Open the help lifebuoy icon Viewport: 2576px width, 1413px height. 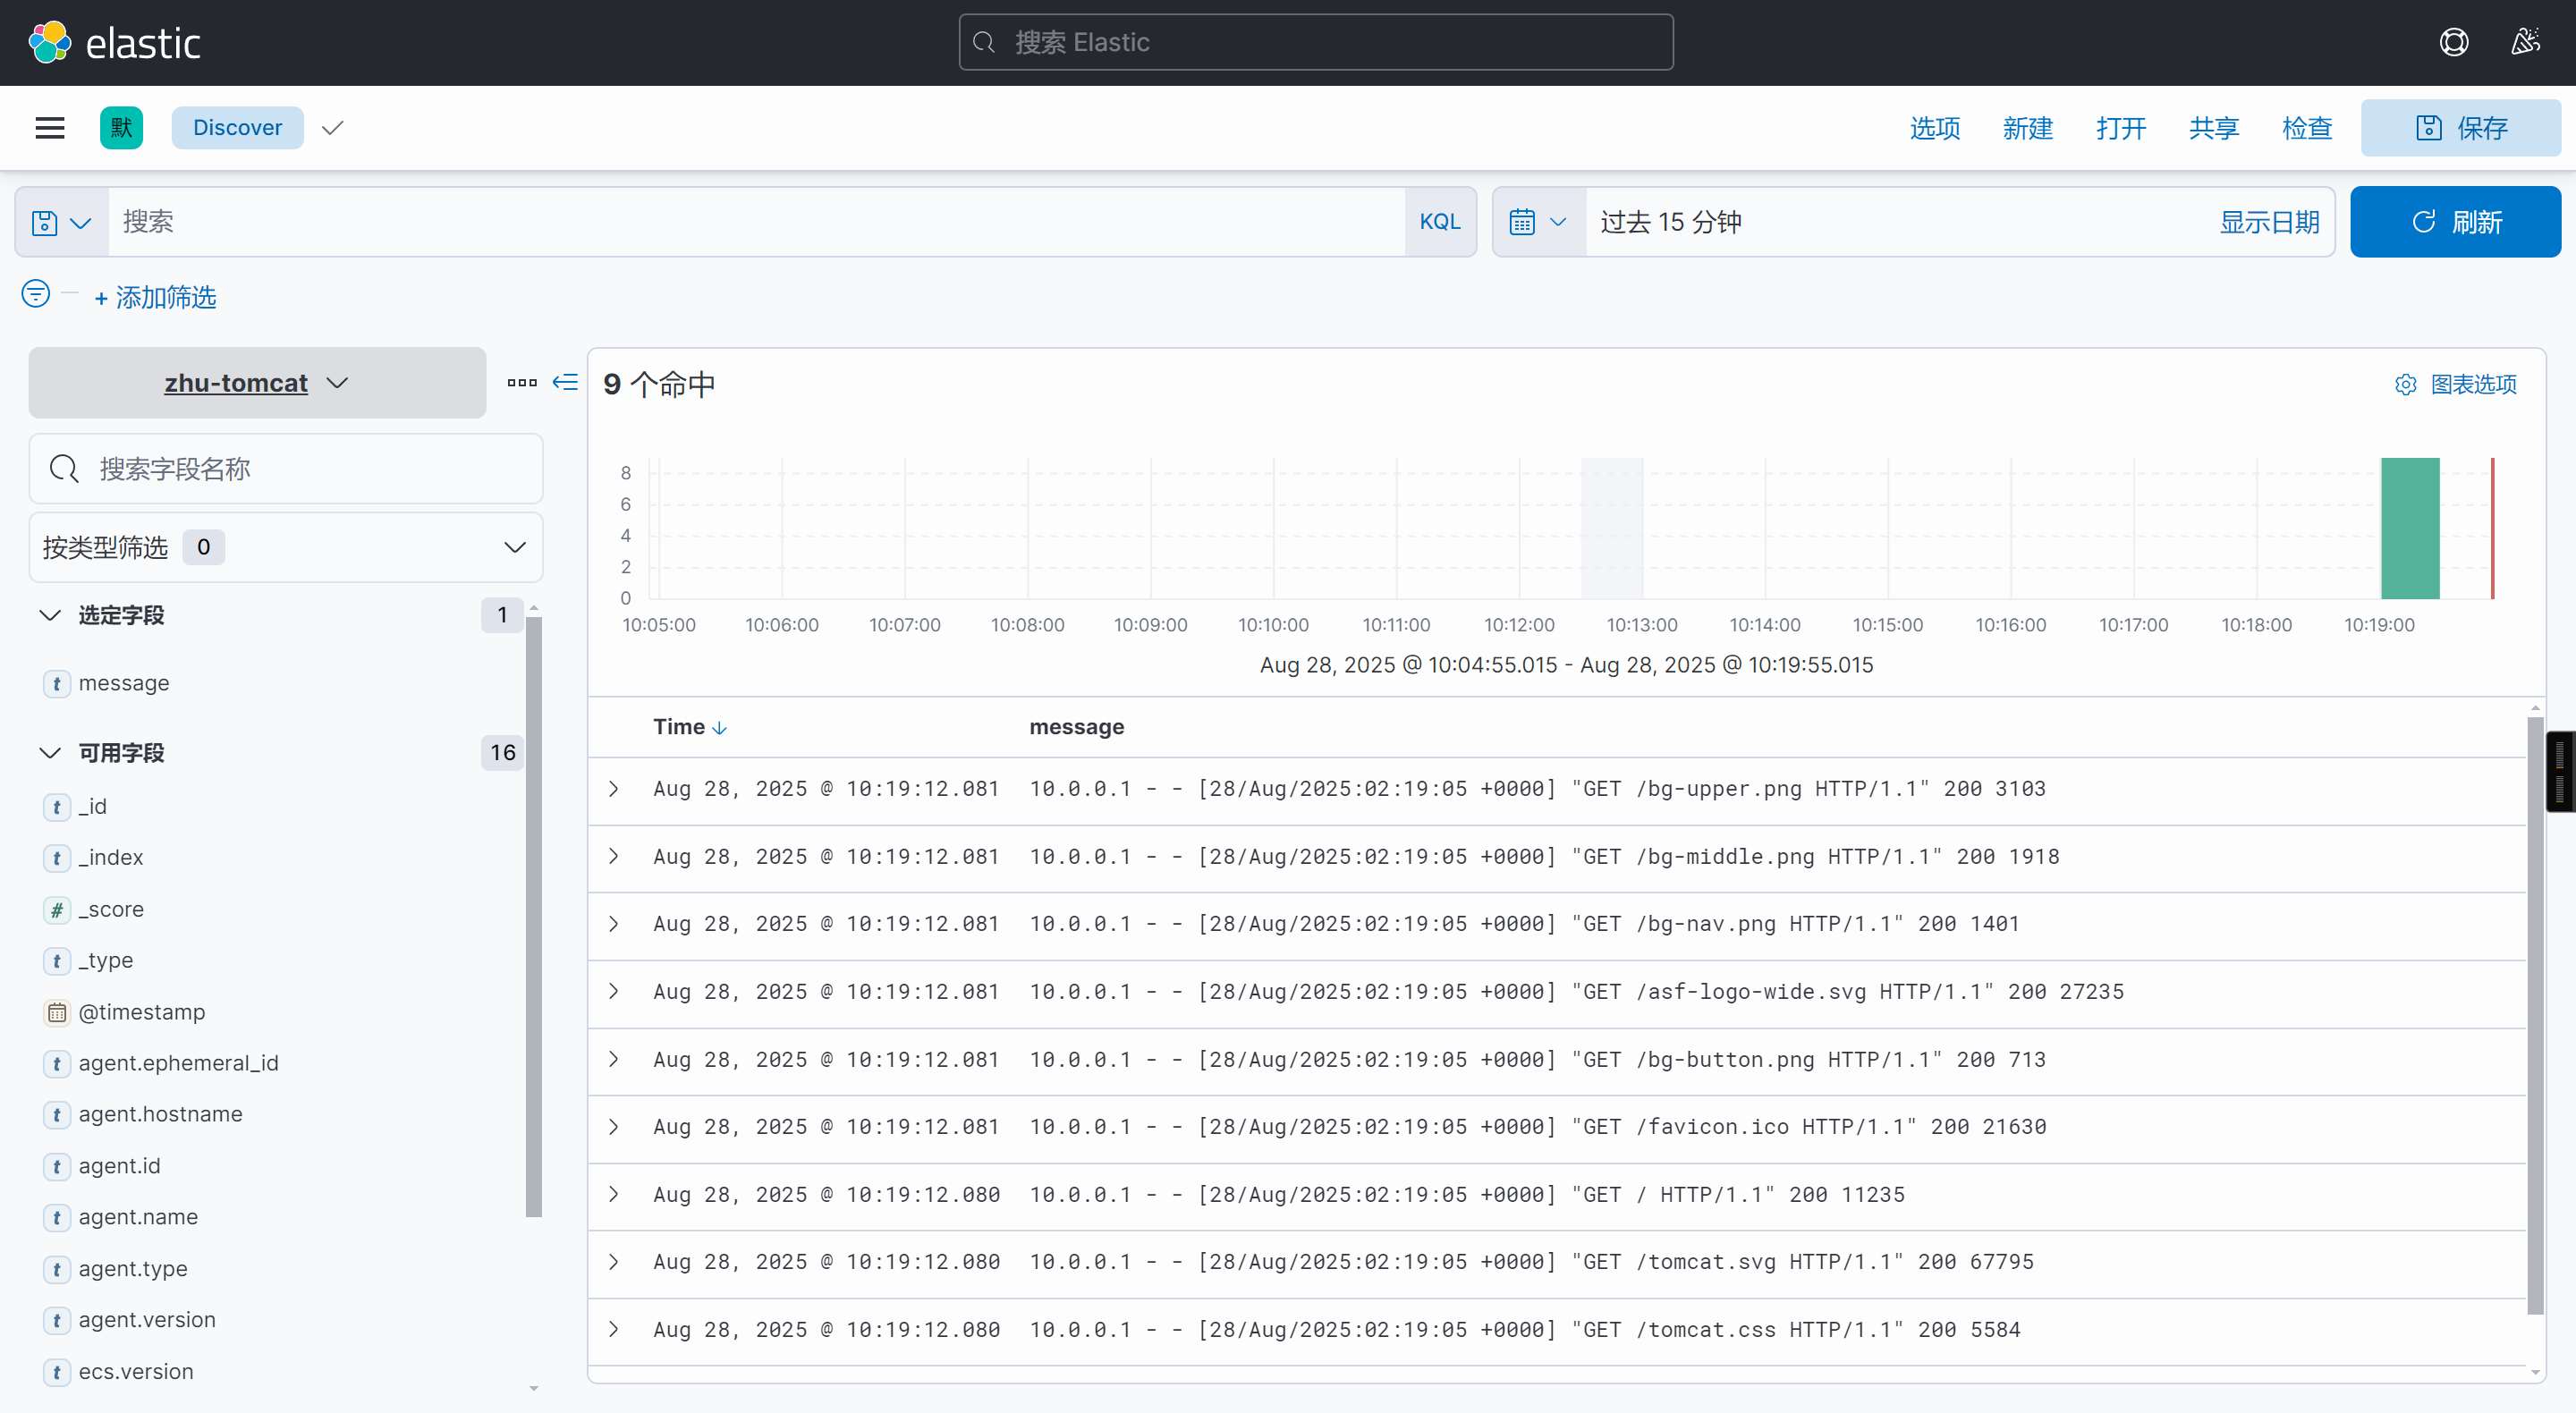[2453, 42]
